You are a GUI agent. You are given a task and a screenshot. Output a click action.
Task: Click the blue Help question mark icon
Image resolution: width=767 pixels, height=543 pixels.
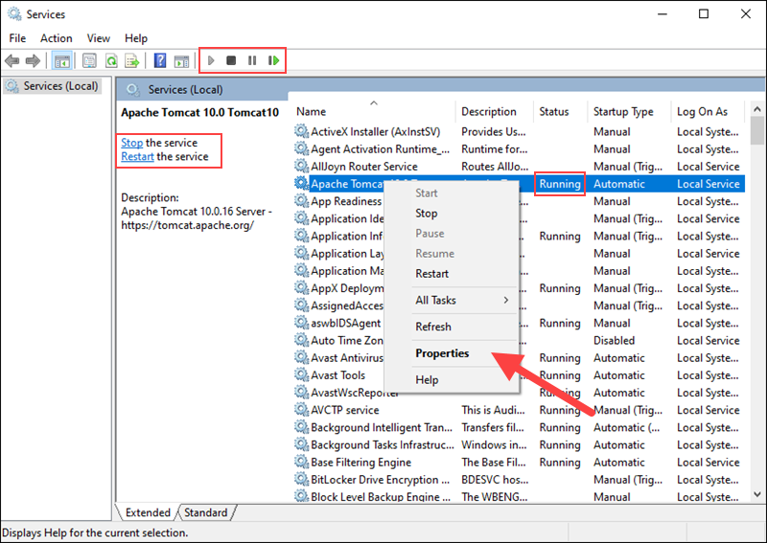[160, 61]
